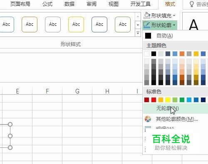Pick bright red standard color
Viewport: 208px width, 164px height.
(x=154, y=100)
